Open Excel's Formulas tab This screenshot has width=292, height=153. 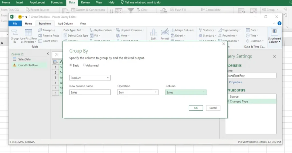point(57,2)
